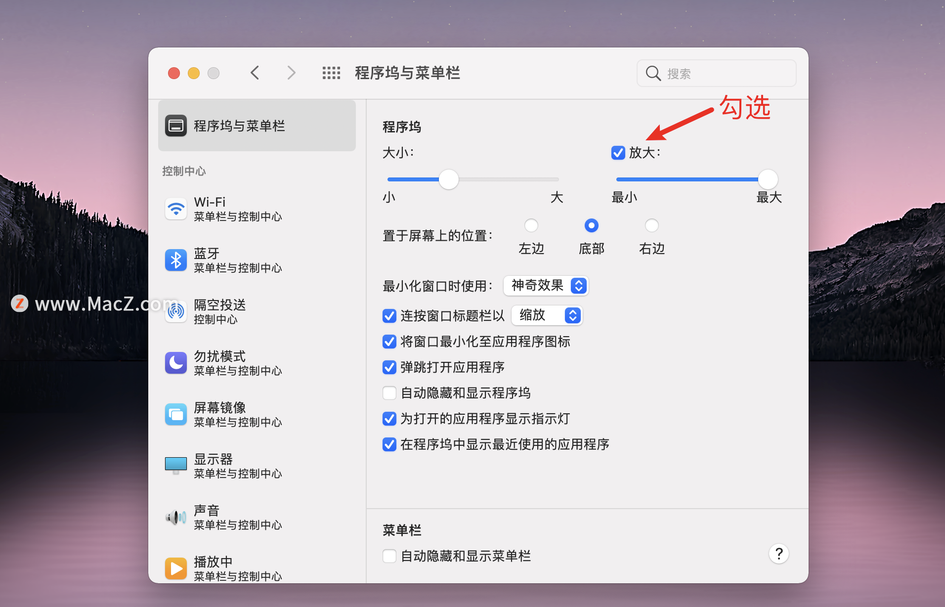Click the 最大 label under magnification slider
The width and height of the screenshot is (945, 607).
[x=769, y=198]
